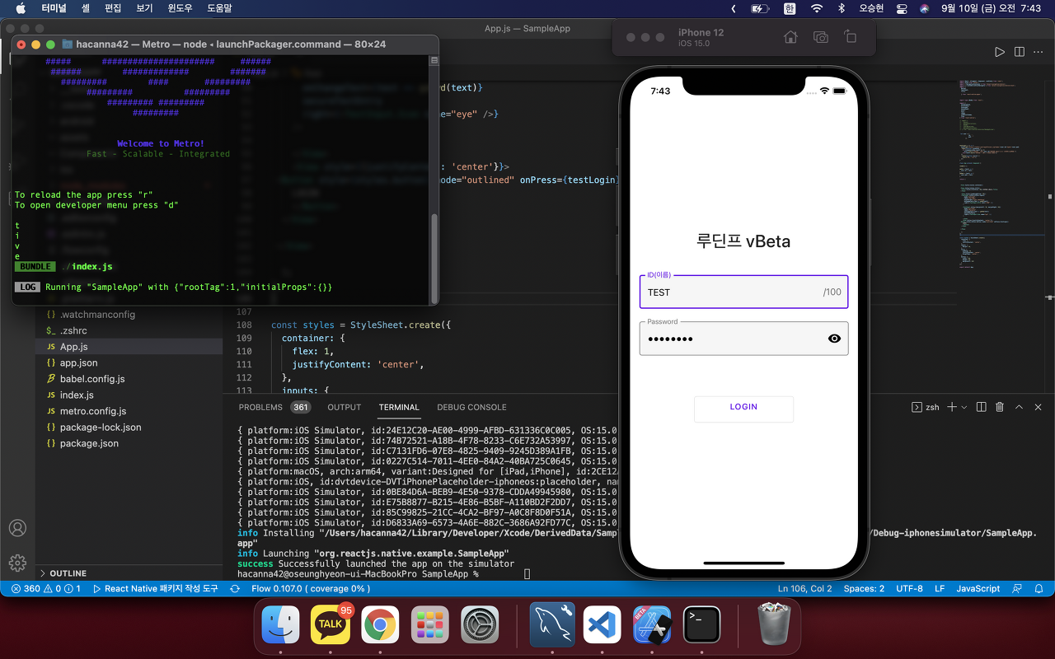The image size is (1055, 659).
Task: Open VS Code Manage gear icon
Action: coord(17,563)
